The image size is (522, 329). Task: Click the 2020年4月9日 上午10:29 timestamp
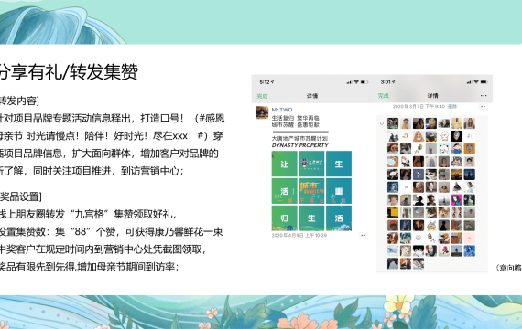[x=299, y=235]
